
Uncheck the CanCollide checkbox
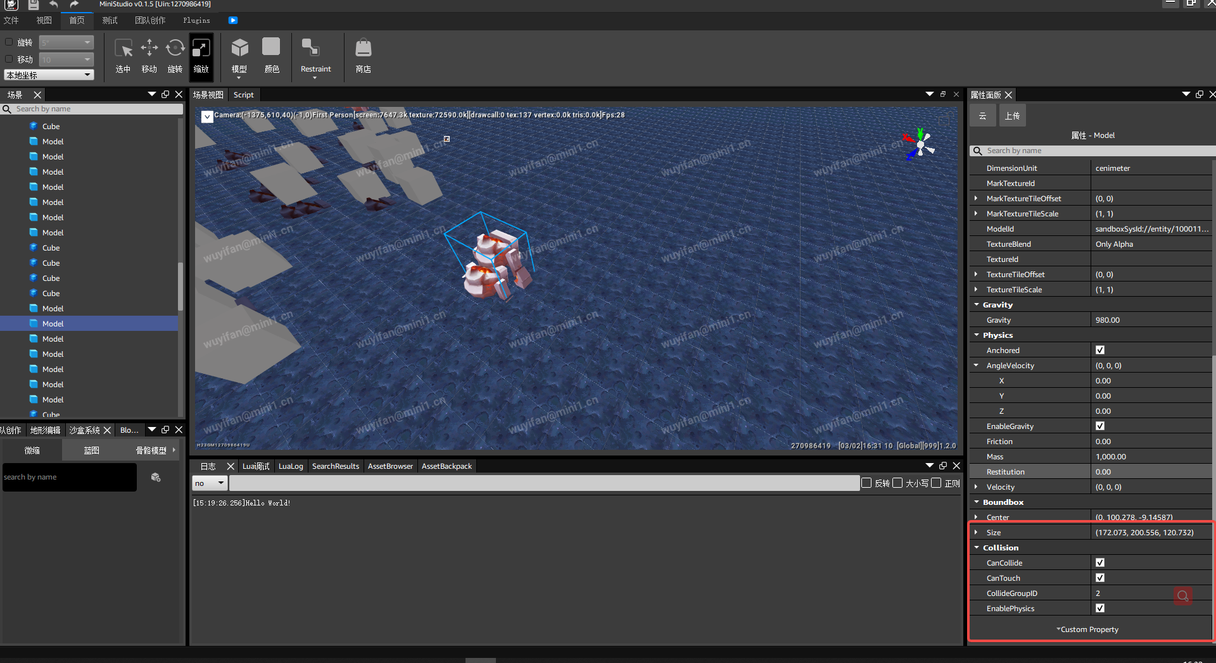(1100, 562)
